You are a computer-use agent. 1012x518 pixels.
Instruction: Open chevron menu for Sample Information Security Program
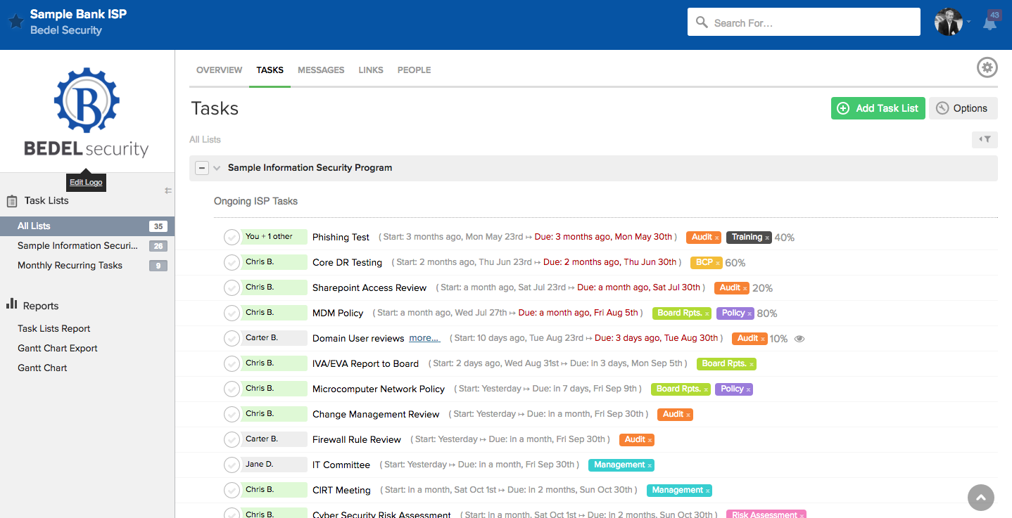click(217, 168)
